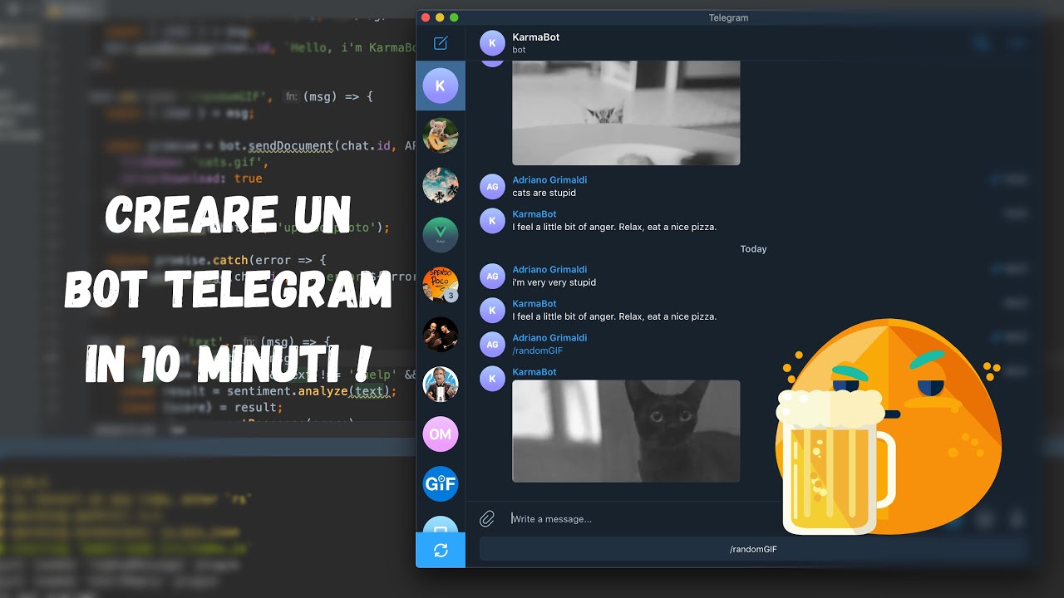Click K avatar of pizza reply below Today
The height and width of the screenshot is (598, 1064).
pos(493,311)
